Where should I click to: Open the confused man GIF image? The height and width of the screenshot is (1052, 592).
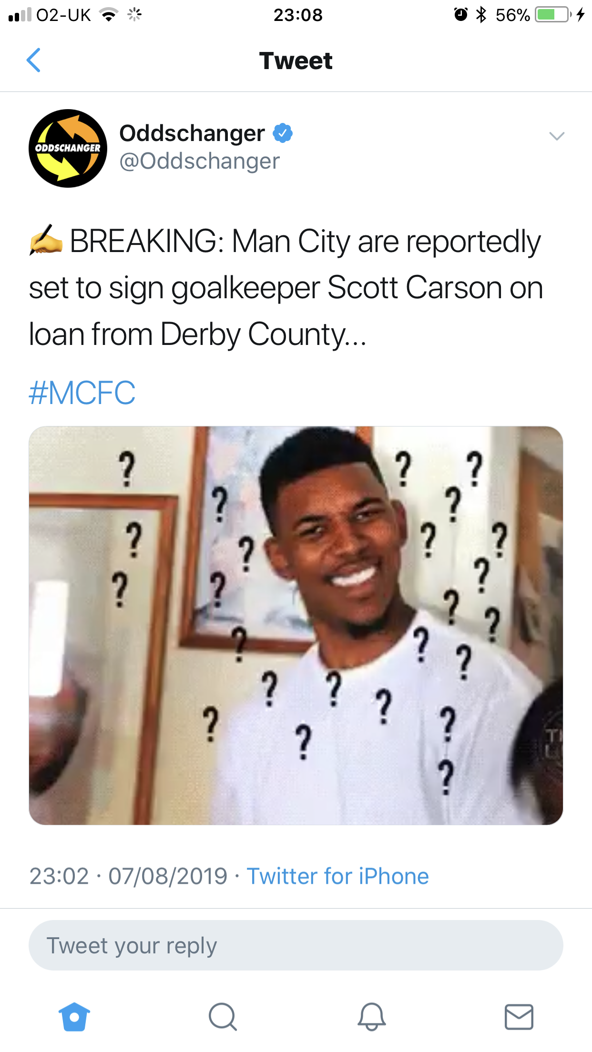tap(296, 626)
